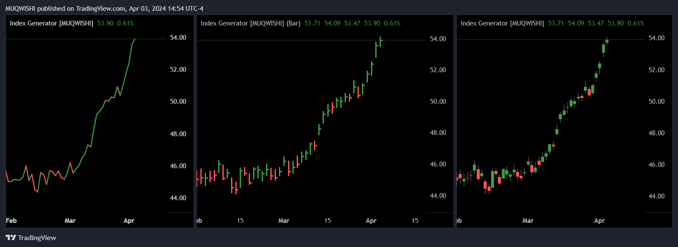Select the 'Index Generator [MUQWISHI] (Bar)' chart title
This screenshot has height=247, width=678.
coord(250,23)
